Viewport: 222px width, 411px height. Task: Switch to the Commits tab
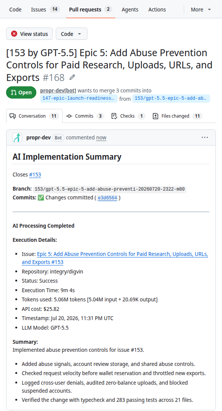tap(85, 116)
